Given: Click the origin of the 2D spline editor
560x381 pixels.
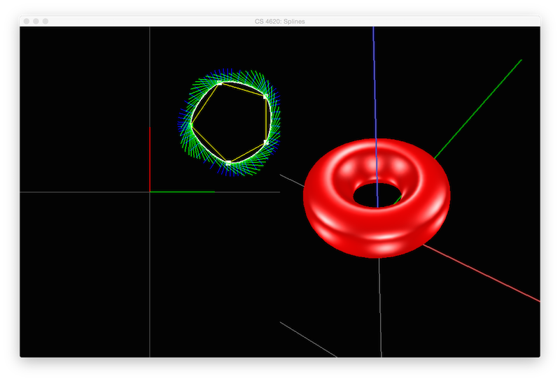Looking at the screenshot, I should click(150, 192).
